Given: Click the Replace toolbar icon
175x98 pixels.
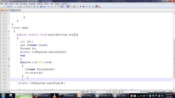Looking at the screenshot, I should click(44, 7).
